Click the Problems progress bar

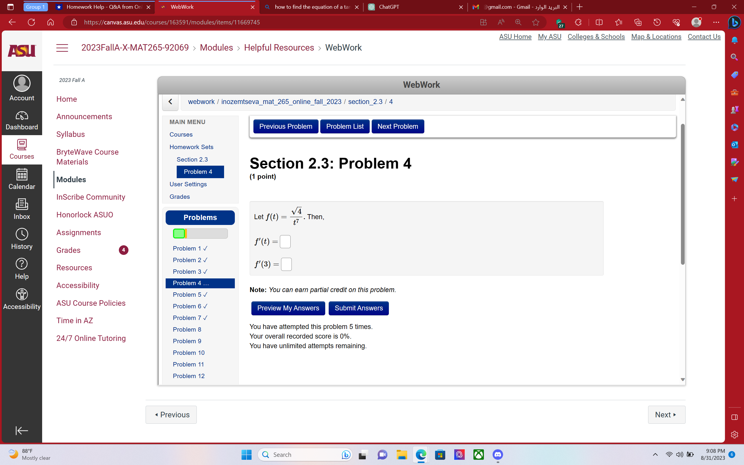click(x=200, y=233)
